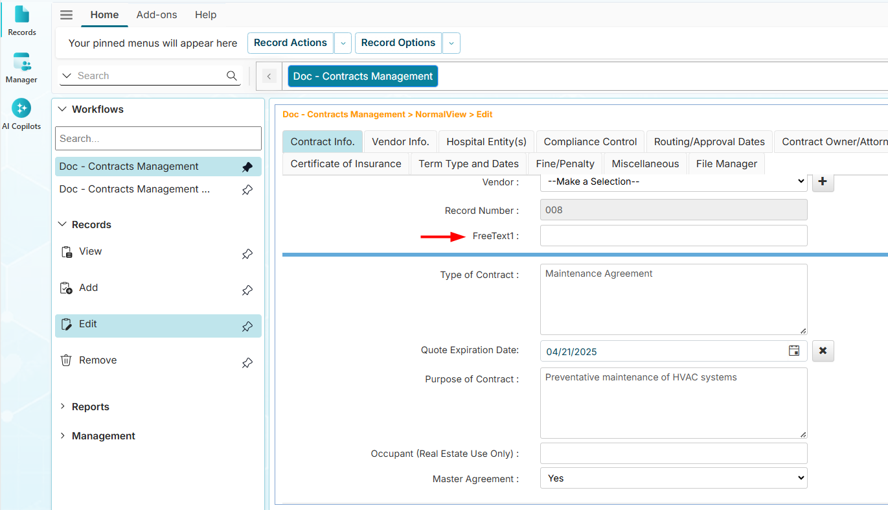Image resolution: width=888 pixels, height=510 pixels.
Task: Select Add under Records
Action: coord(88,288)
